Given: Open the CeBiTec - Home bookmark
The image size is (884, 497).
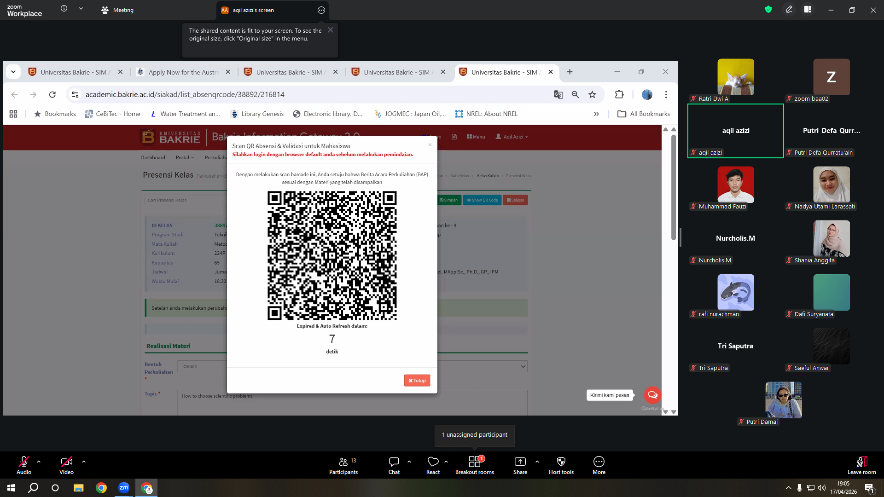Looking at the screenshot, I should pos(113,114).
